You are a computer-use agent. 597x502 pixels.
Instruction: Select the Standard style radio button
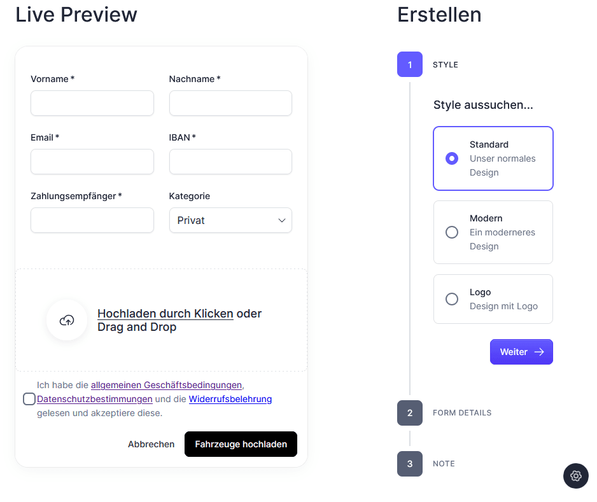pyautogui.click(x=452, y=158)
